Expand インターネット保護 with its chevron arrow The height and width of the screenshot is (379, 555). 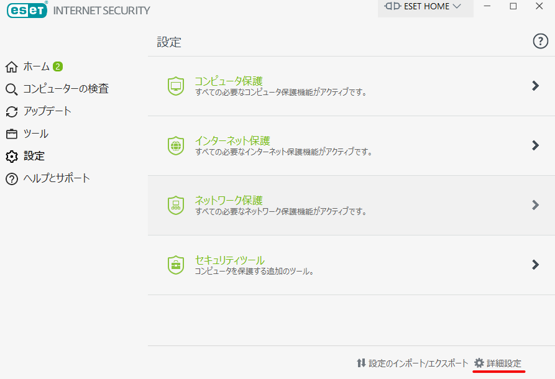(535, 145)
